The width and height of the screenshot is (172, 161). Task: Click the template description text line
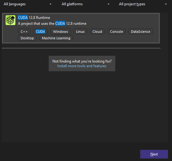click(52, 24)
